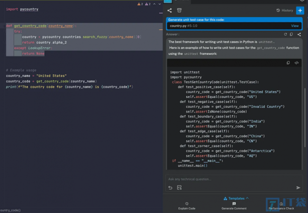This screenshot has height=213, width=308.
Task: Click 'return country.alpha_2' line
Action: 44,43
